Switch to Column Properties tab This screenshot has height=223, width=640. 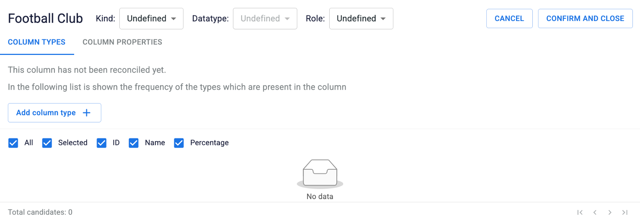click(122, 42)
